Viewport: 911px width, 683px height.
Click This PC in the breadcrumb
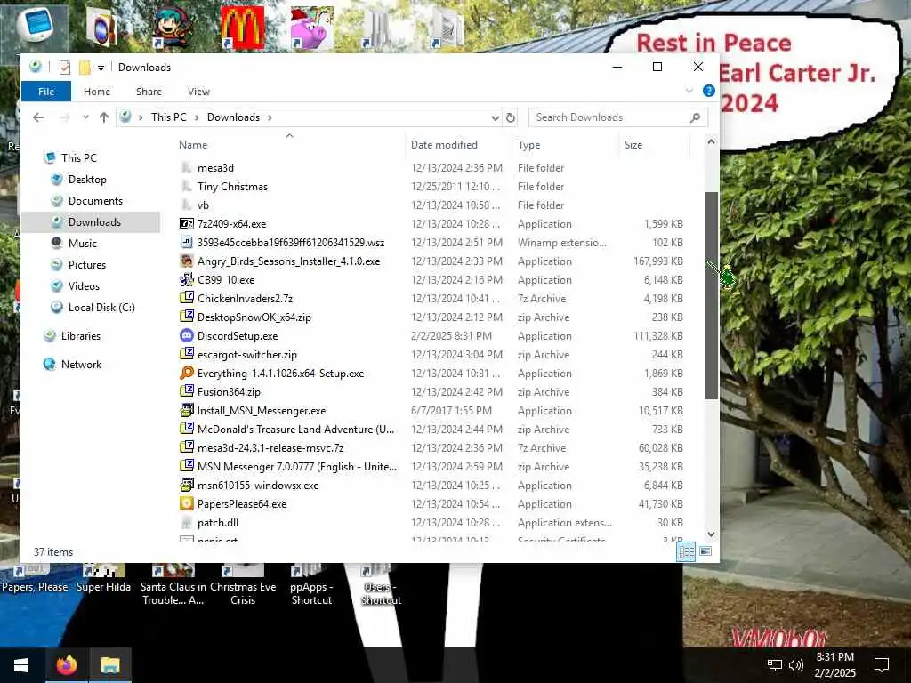[169, 117]
